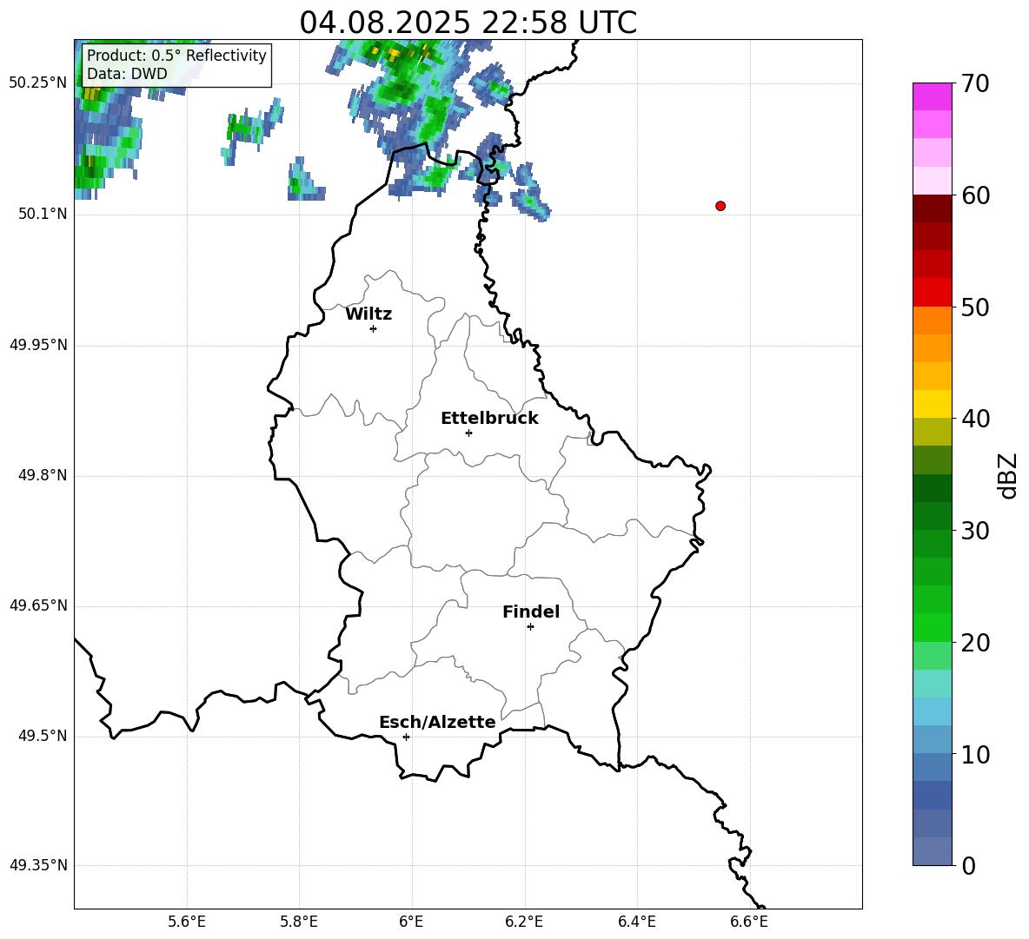Click the Data: DWD text
This screenshot has height=939, width=1029.
(127, 74)
